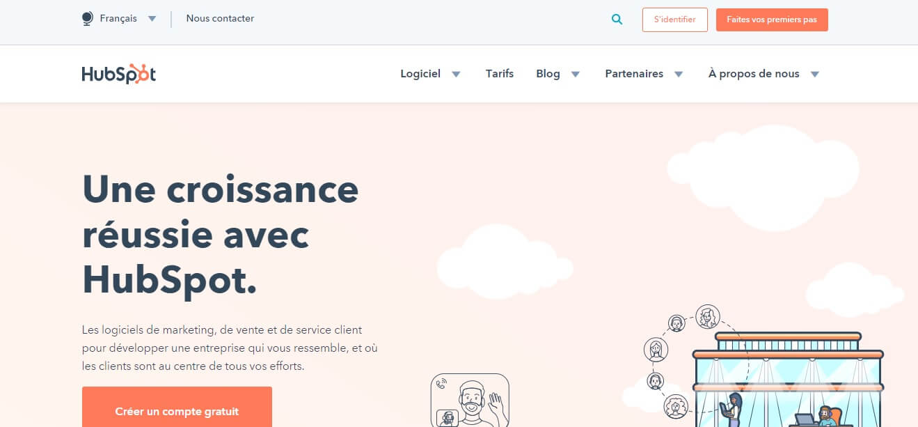Expand the Français language dropdown arrow
918x427 pixels.
152,19
